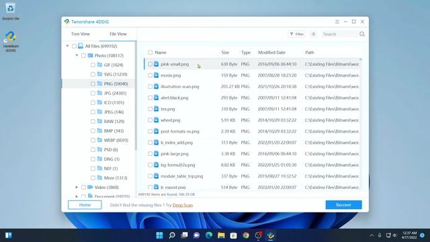The width and height of the screenshot is (430, 242).
Task: Select file name bg-forms@2x.png
Action: coord(177,165)
